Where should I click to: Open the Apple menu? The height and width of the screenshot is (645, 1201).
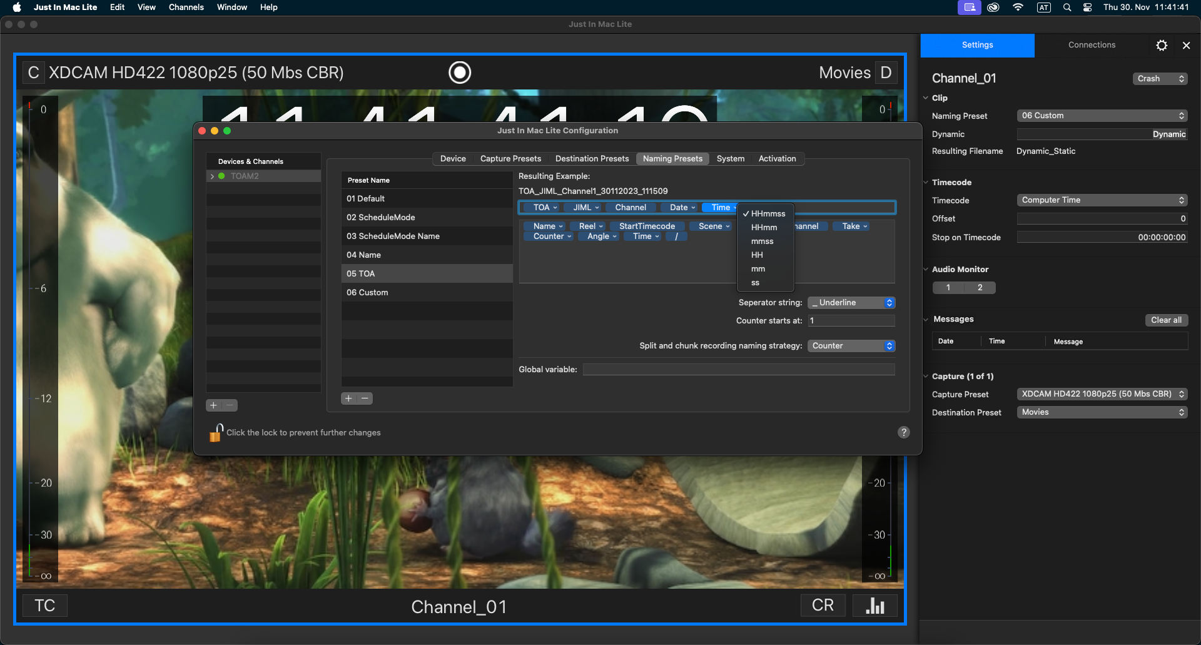(17, 8)
